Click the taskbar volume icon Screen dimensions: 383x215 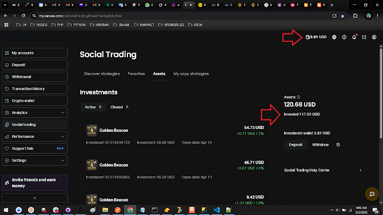click(x=338, y=210)
